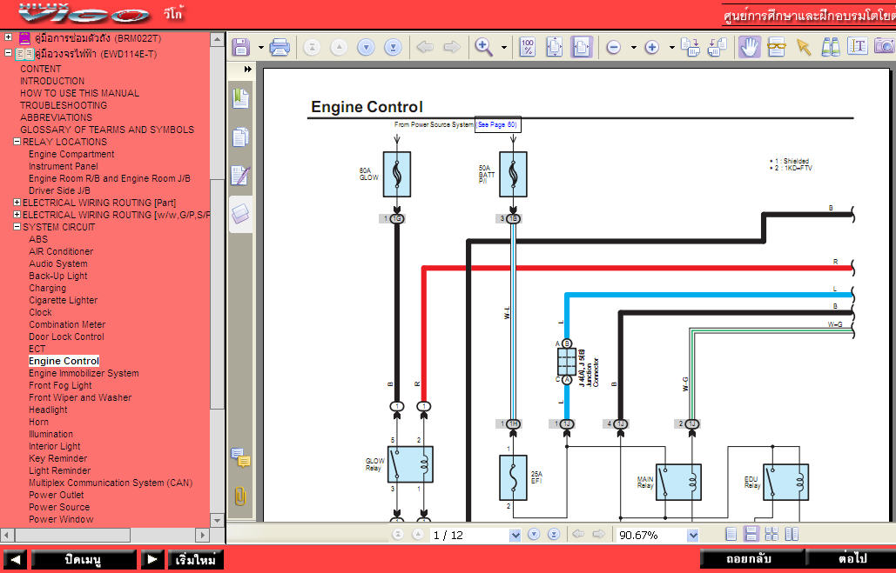Switch to Continuous page layout
This screenshot has height=573, width=896.
(751, 534)
